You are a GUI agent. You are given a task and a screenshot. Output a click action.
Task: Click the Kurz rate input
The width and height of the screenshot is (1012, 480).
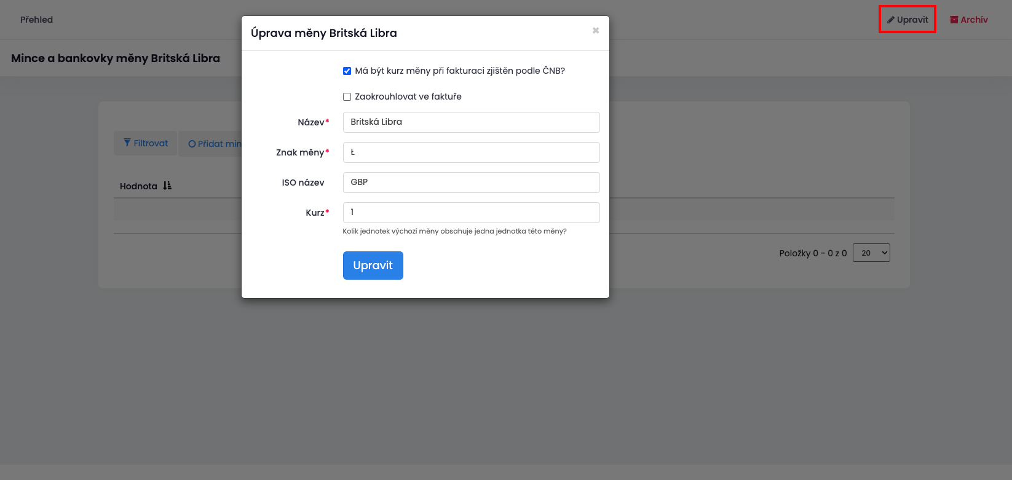(471, 213)
